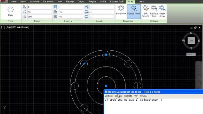Click the [2D Wireframe] visual style label
This screenshot has width=203, height=114.
[x=21, y=27]
